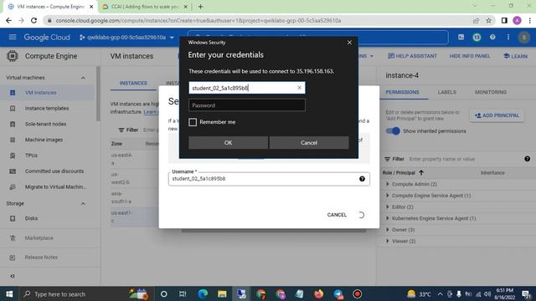This screenshot has width=536, height=301.
Task: Expand Editor (2) role
Action: (388, 207)
